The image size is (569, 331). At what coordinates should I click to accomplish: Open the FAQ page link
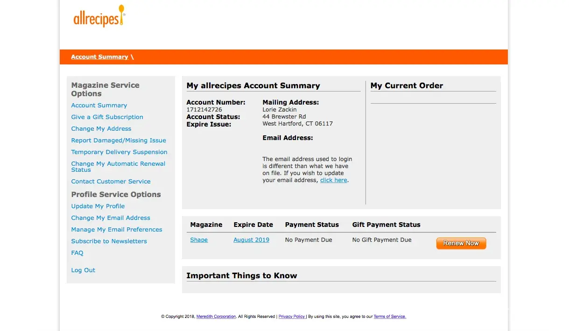(77, 253)
